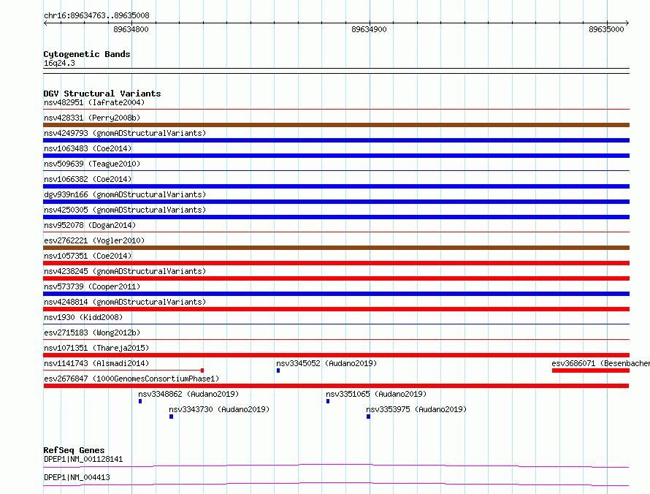Open nsv1930 (Kidd2008) variant label
The image size is (650, 494).
[83, 317]
